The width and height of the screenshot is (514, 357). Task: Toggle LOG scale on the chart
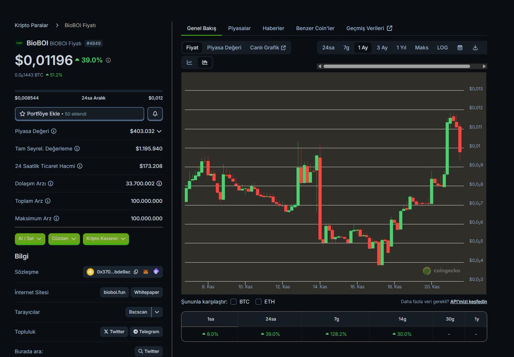click(x=442, y=48)
